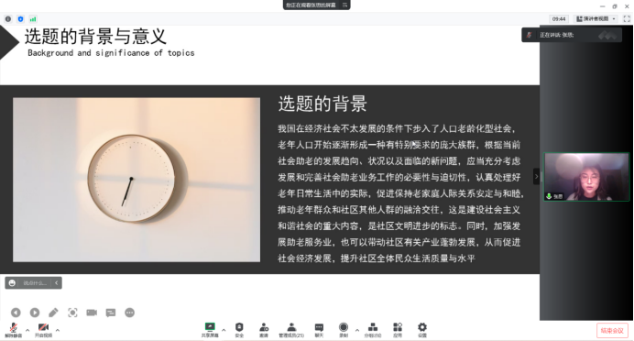Image resolution: width=634 pixels, height=341 pixels.
Task: Select the pen annotation tool
Action: point(53,313)
